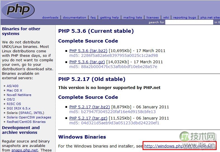The height and width of the screenshot is (152, 220).
Task: Open the documentation nav link
Action: pos(75,18)
